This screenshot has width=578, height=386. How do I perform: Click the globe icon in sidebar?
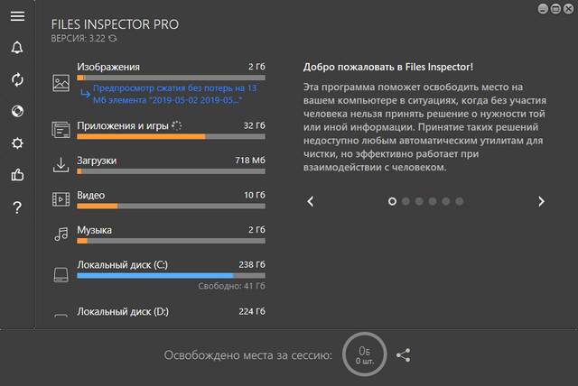pyautogui.click(x=17, y=111)
